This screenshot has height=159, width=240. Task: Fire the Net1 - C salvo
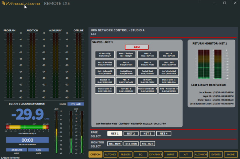point(126,63)
